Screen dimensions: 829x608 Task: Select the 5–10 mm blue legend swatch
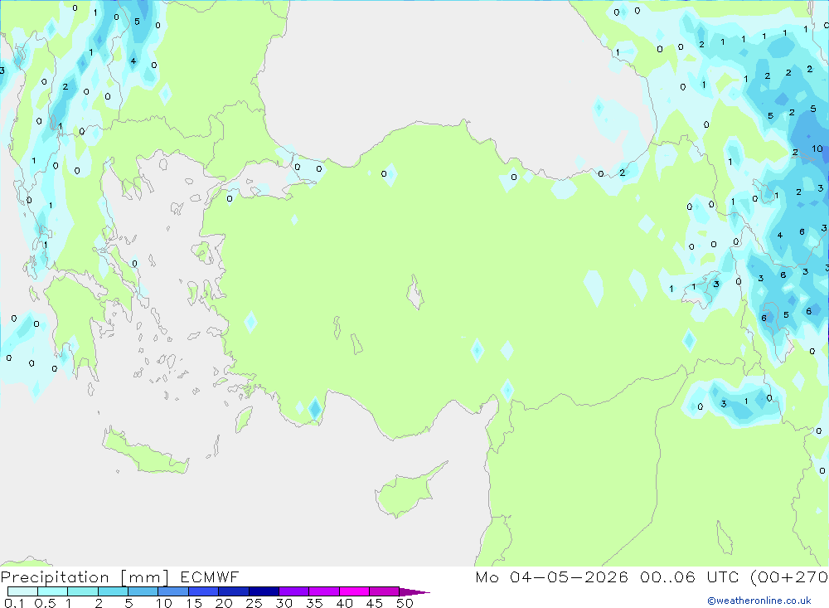point(143,591)
